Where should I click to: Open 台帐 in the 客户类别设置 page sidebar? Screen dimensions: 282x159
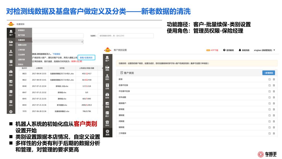(107, 87)
